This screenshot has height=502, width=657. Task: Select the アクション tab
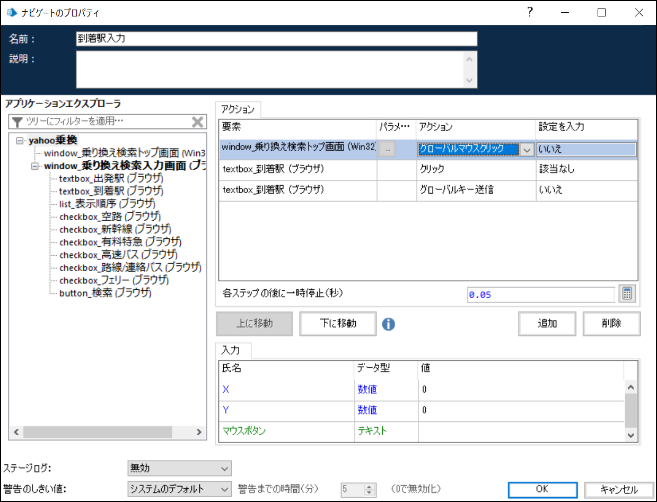(238, 109)
